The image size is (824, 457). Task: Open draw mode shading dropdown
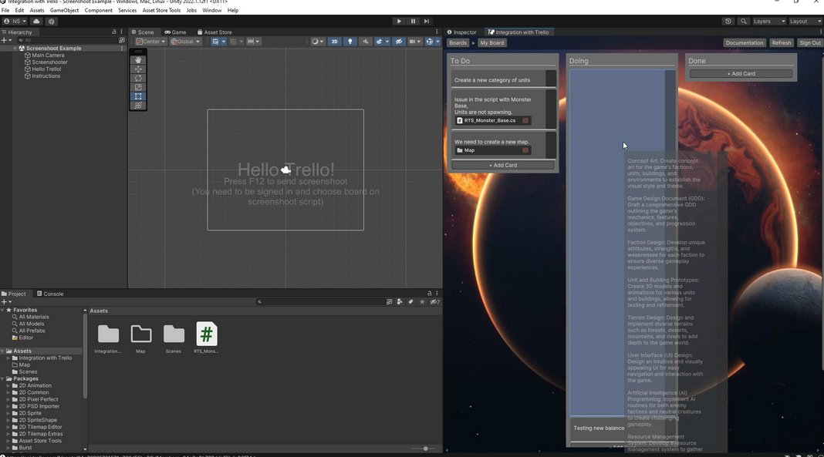coord(317,42)
